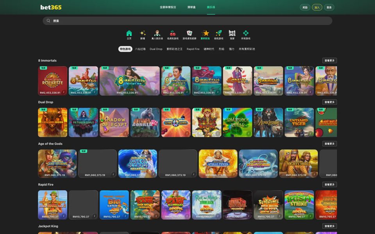Open info icon on Shamrock Reels card
The width and height of the screenshot is (375, 234).
click(249, 133)
